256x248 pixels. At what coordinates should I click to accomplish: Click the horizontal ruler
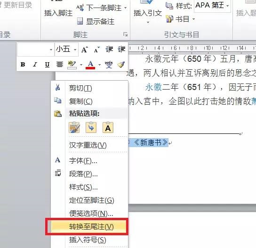[192, 48]
